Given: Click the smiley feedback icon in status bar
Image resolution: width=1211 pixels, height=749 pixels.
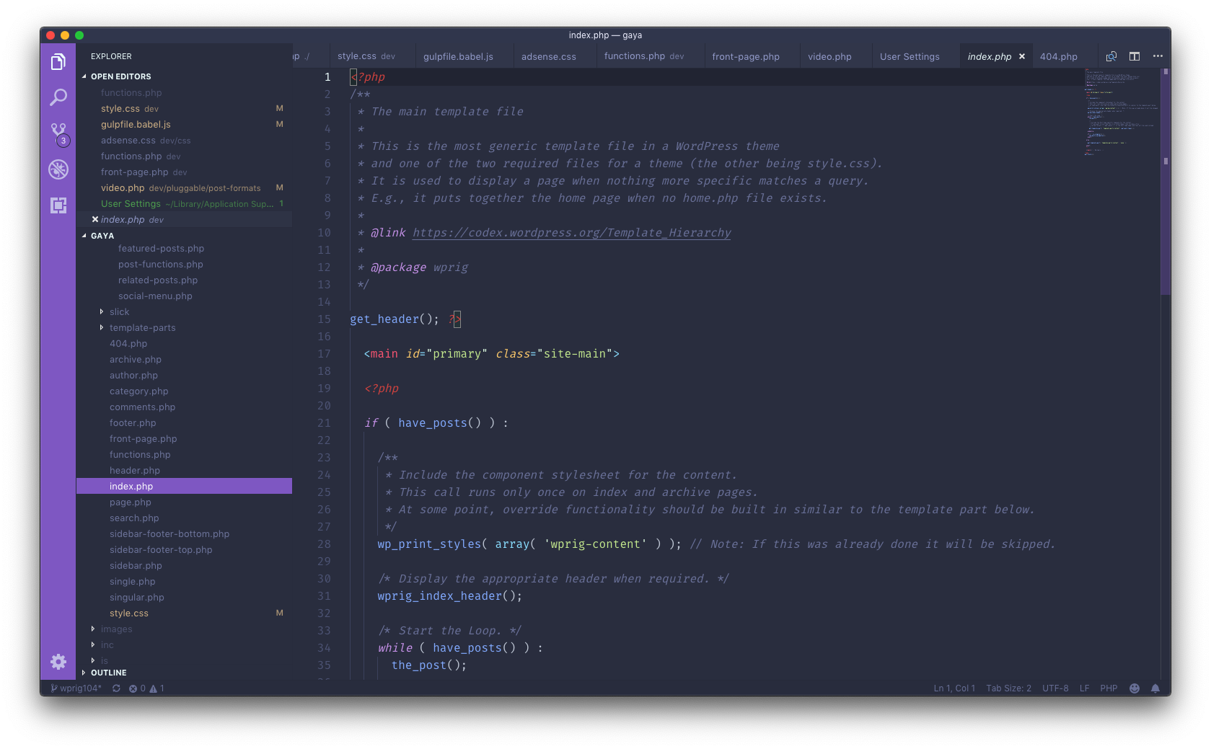Looking at the screenshot, I should click(1134, 688).
